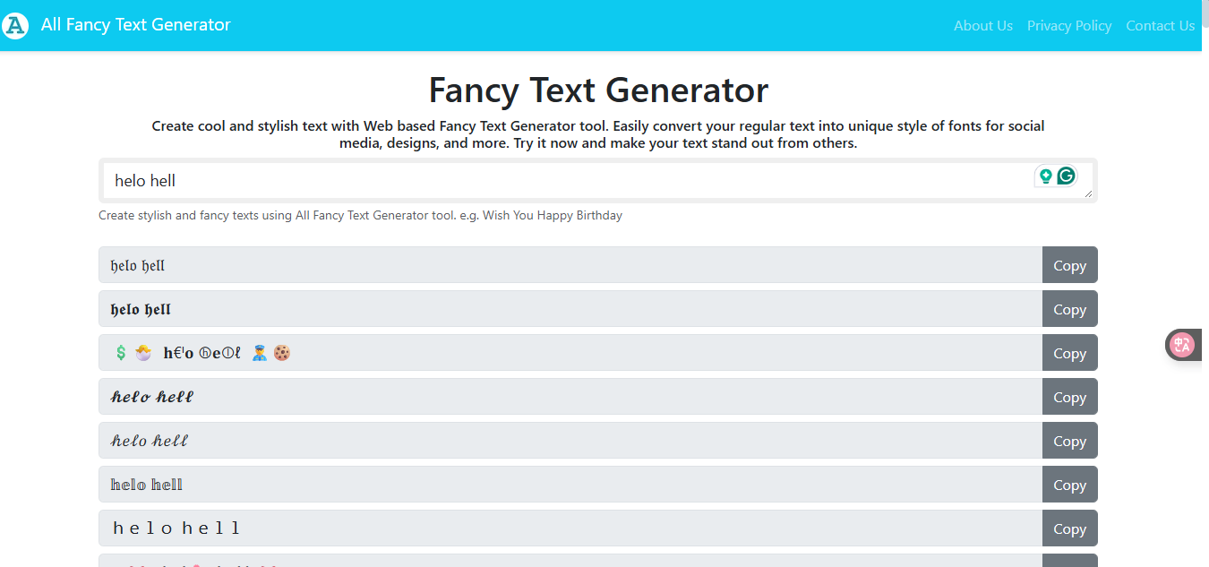
Task: Copy the bold fraktur style text
Action: [1069, 309]
